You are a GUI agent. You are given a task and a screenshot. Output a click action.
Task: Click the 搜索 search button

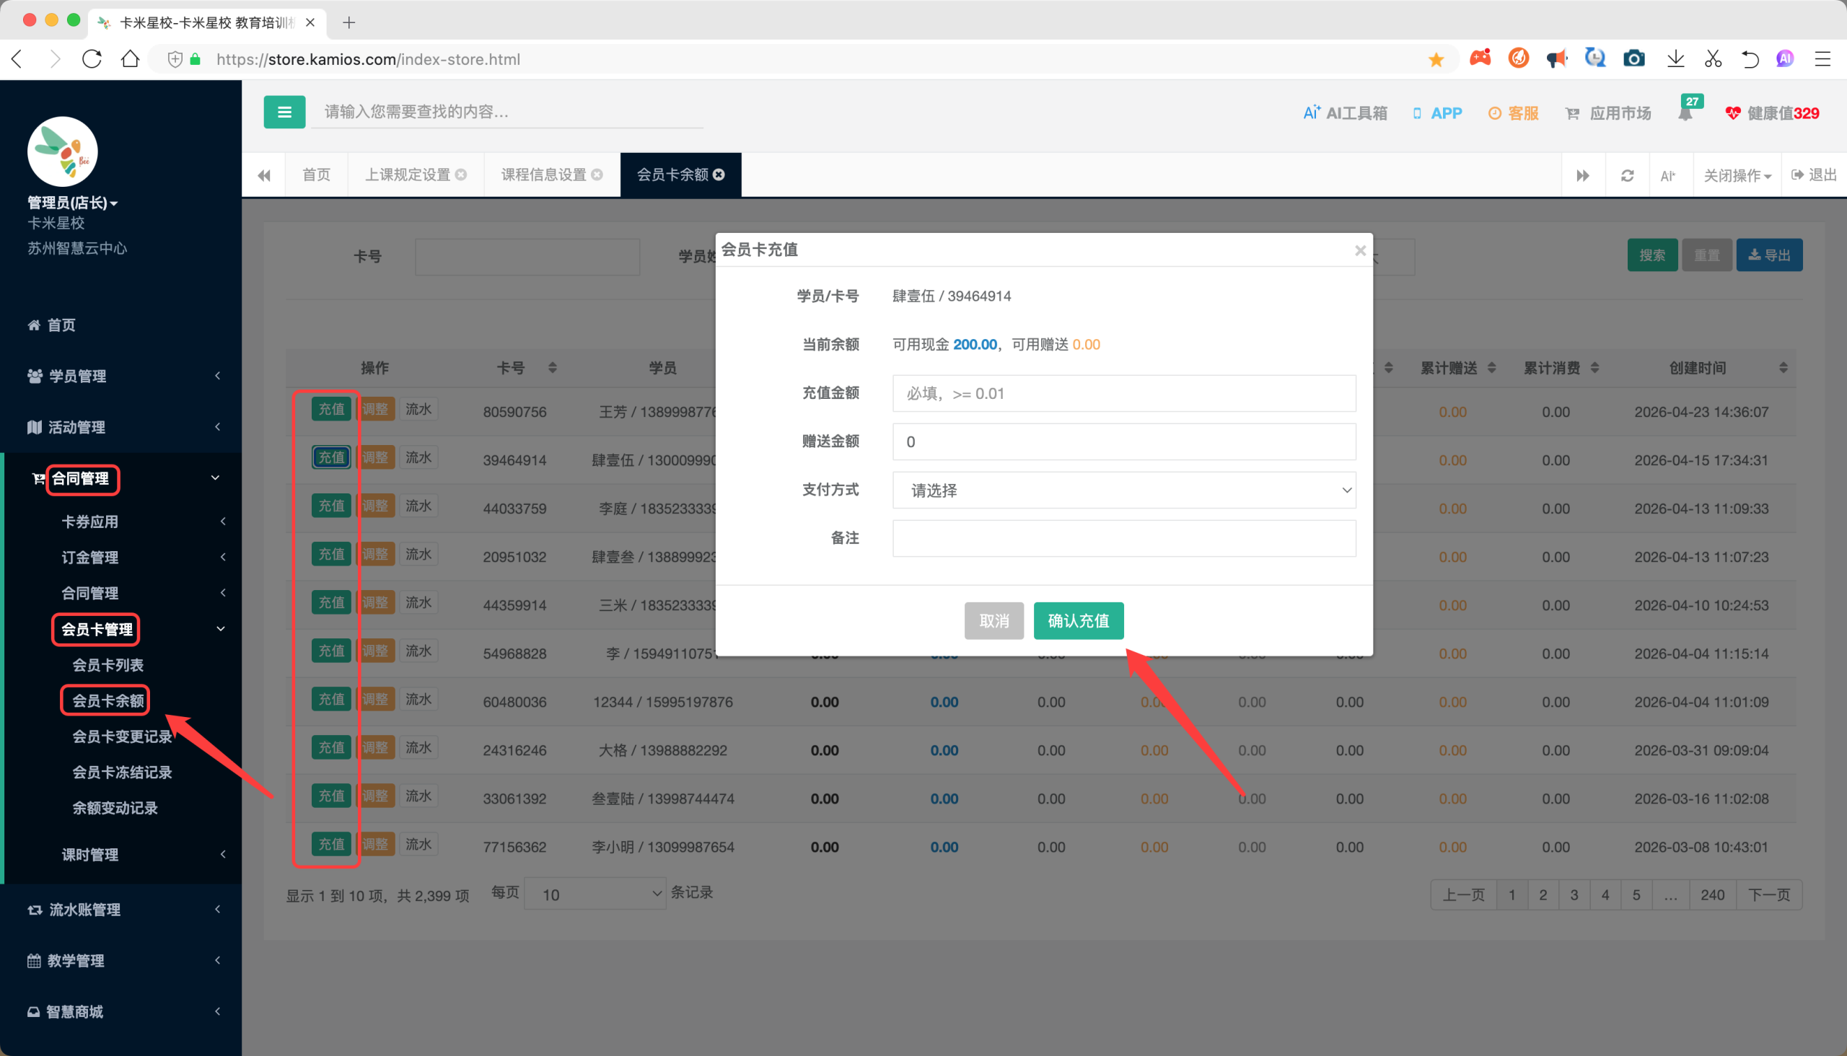(x=1652, y=255)
